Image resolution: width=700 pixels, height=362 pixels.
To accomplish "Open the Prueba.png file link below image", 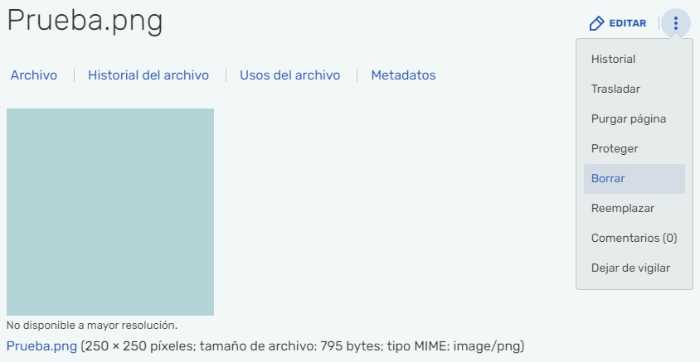I will [x=41, y=345].
